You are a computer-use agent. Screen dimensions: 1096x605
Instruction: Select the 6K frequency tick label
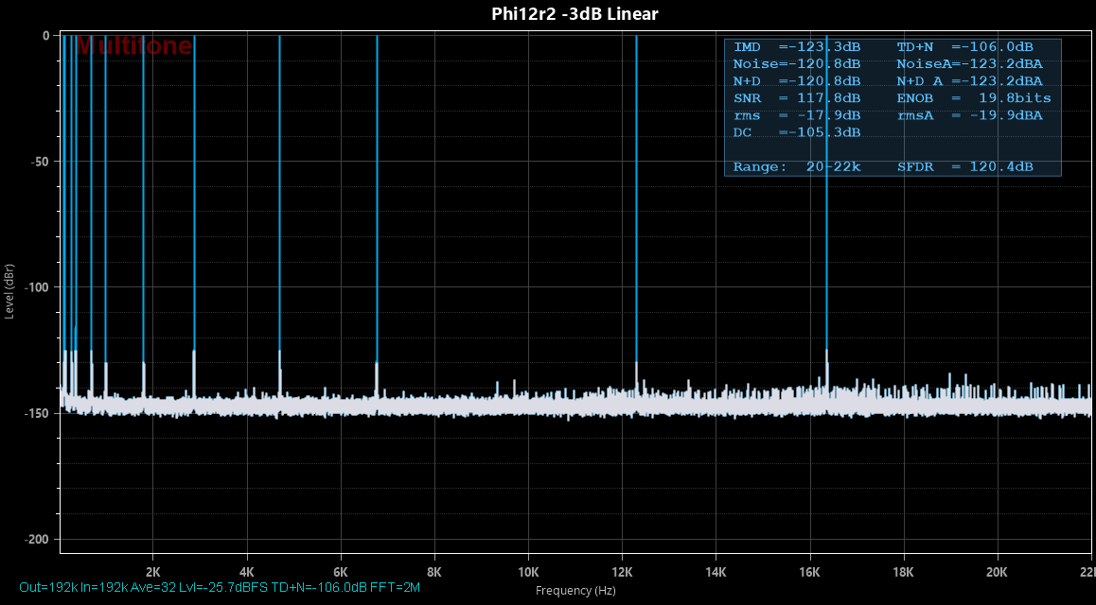341,573
